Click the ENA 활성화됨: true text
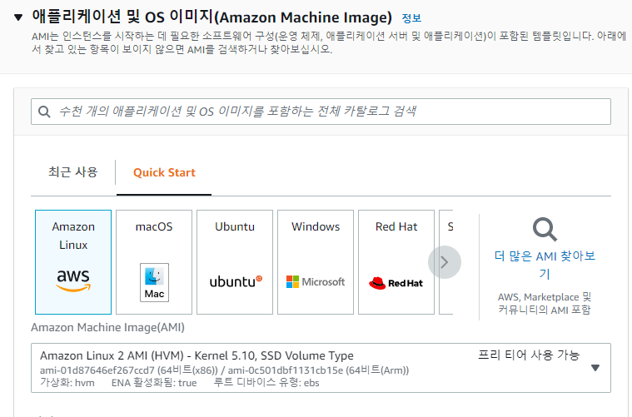Screen dimensions: 632x417 (x=154, y=382)
